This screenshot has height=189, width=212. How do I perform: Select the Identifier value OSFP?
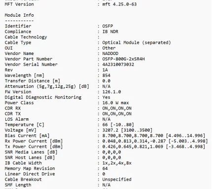point(107,26)
